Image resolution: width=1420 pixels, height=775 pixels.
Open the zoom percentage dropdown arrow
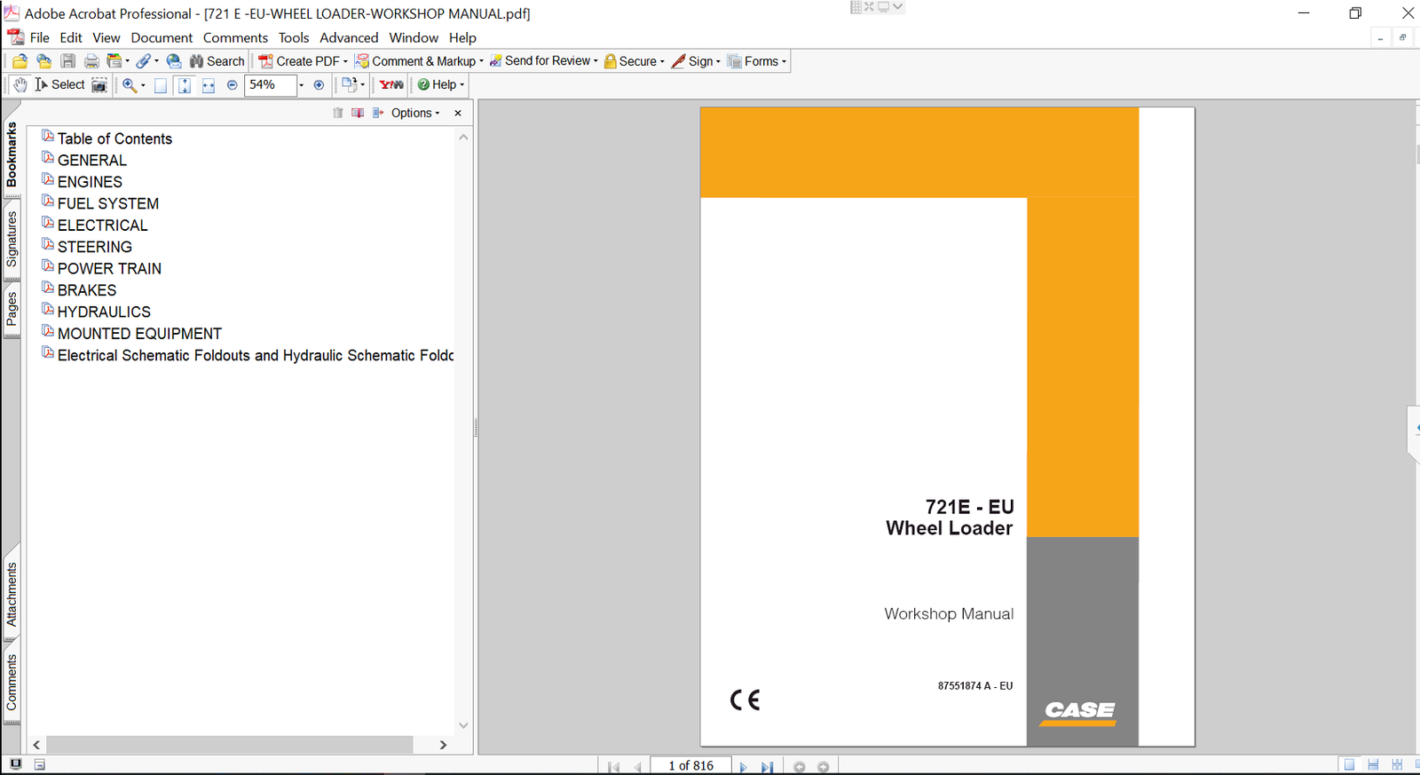pos(302,85)
